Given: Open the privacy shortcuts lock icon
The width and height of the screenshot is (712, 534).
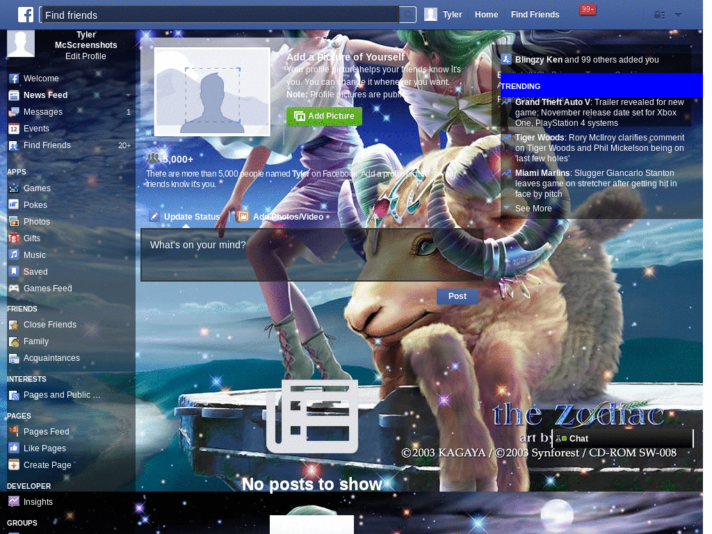Looking at the screenshot, I should [x=659, y=15].
